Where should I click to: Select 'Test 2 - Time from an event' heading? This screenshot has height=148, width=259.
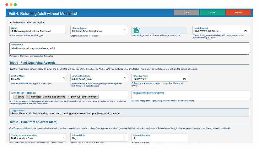[x=33, y=122]
